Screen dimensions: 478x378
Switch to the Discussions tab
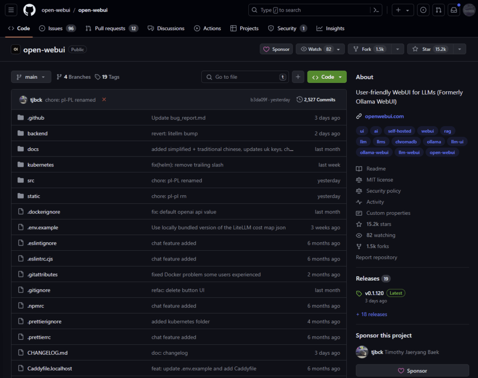(166, 28)
